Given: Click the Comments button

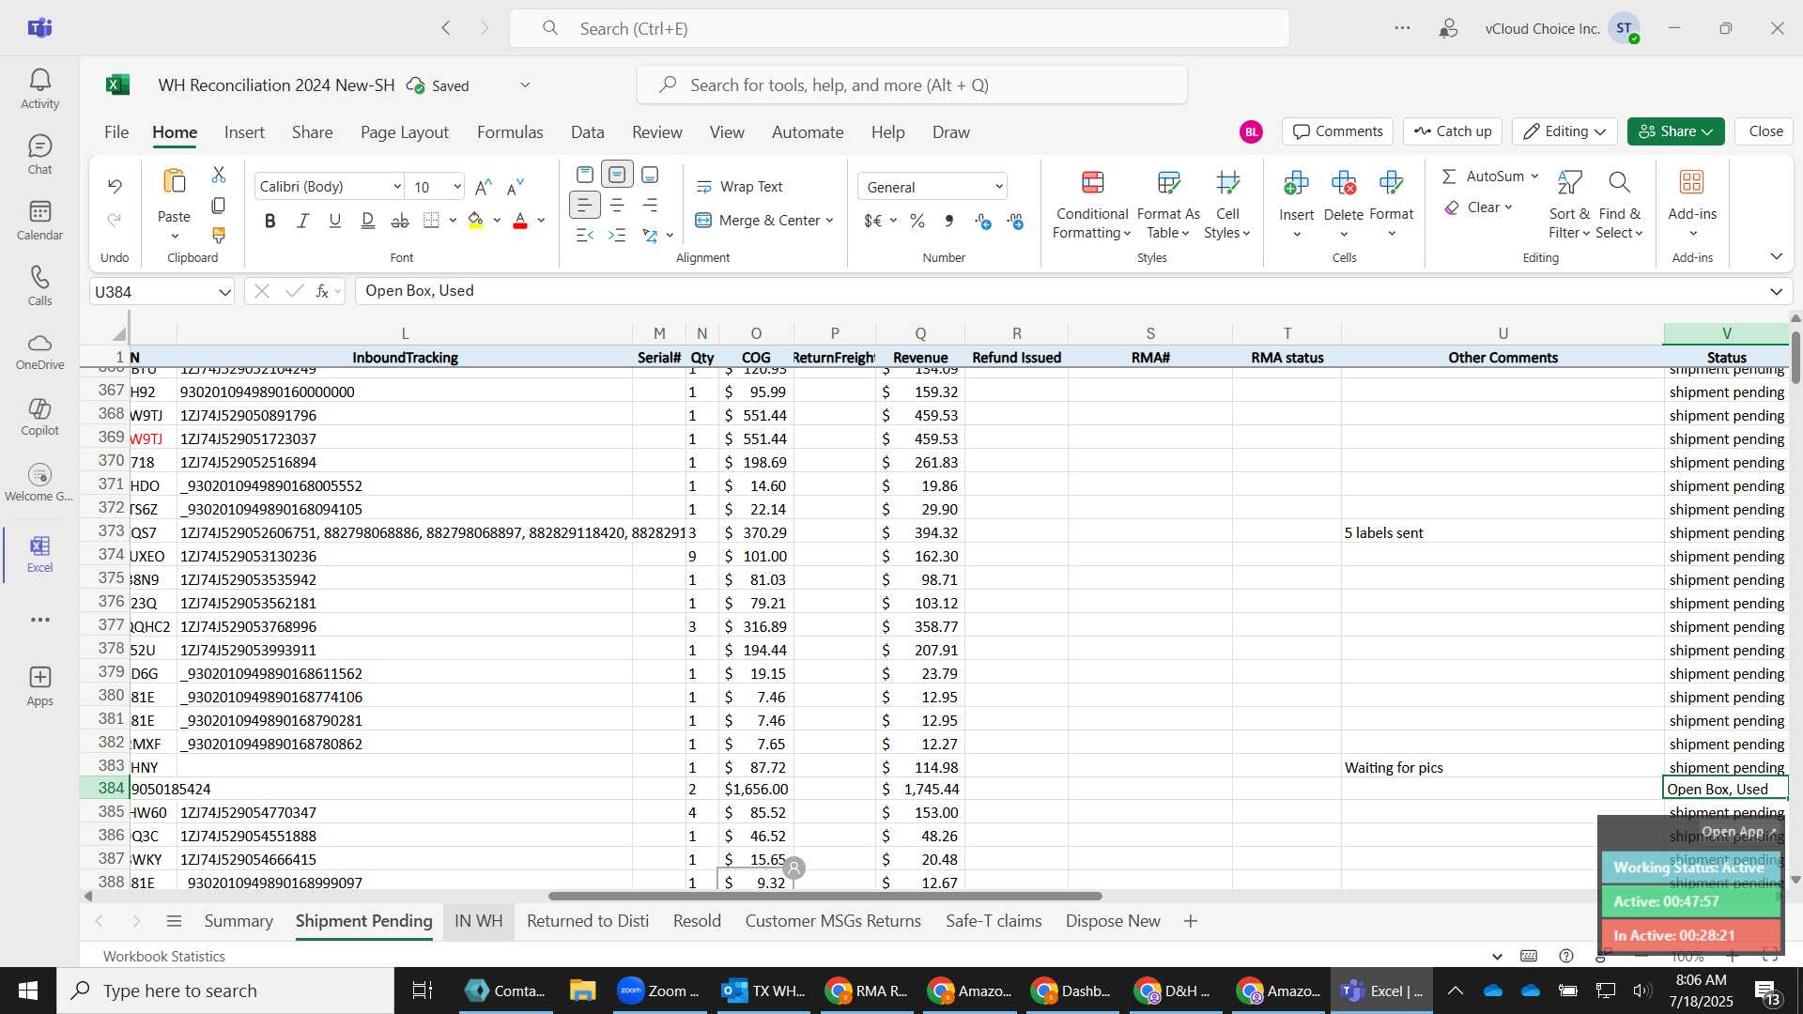Looking at the screenshot, I should 1338,131.
